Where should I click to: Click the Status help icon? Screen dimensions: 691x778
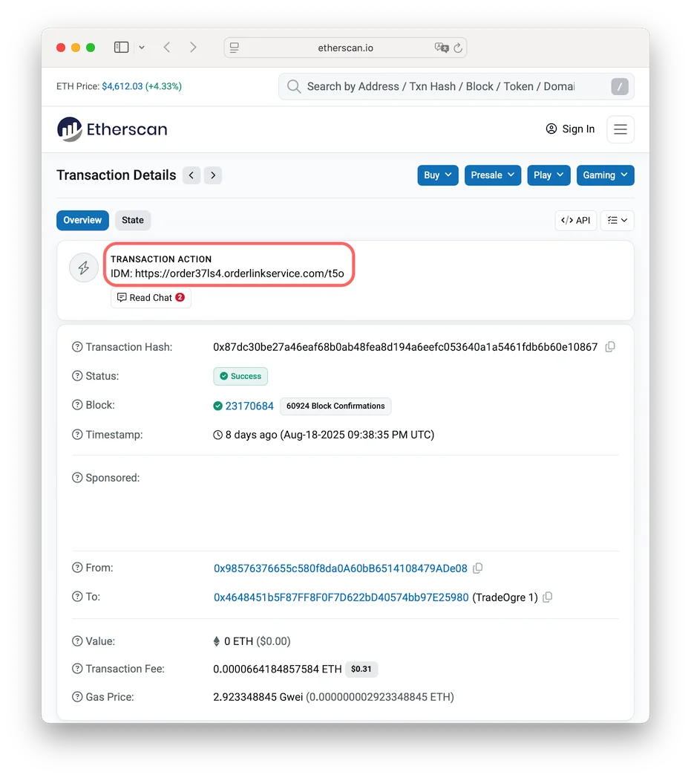point(77,376)
